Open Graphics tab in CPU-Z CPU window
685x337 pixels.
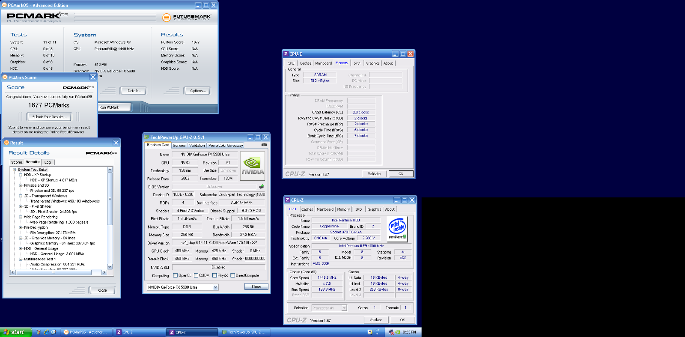point(374,209)
